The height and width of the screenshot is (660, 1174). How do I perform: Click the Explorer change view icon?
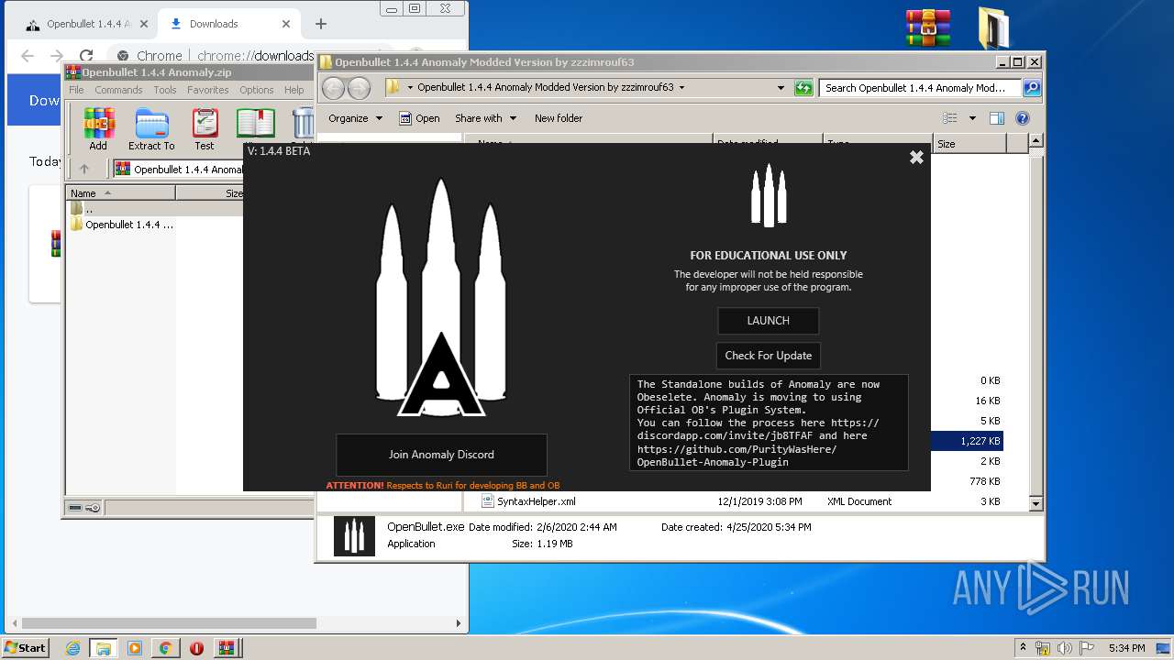pyautogui.click(x=950, y=118)
